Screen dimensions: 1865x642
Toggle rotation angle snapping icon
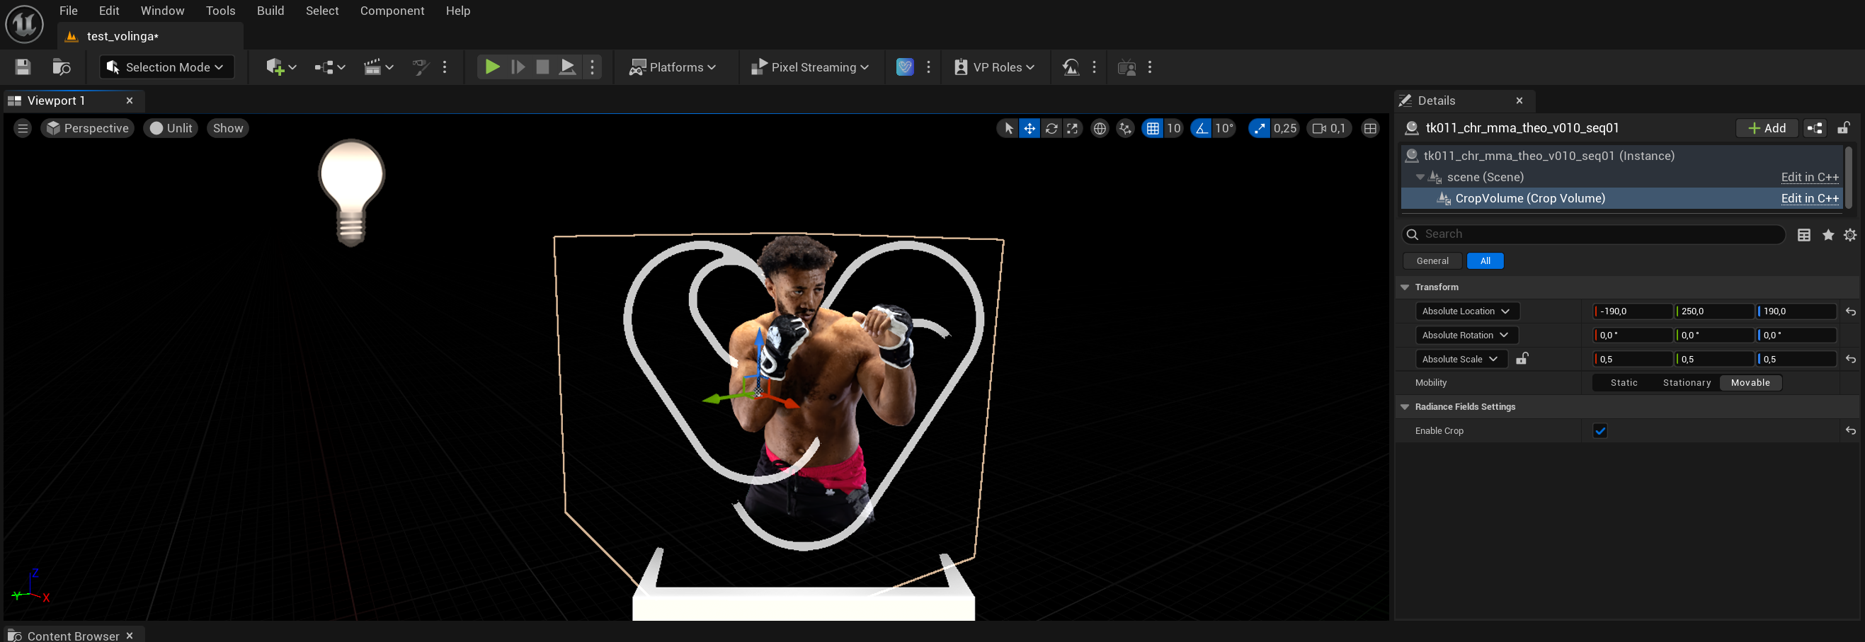pos(1201,128)
